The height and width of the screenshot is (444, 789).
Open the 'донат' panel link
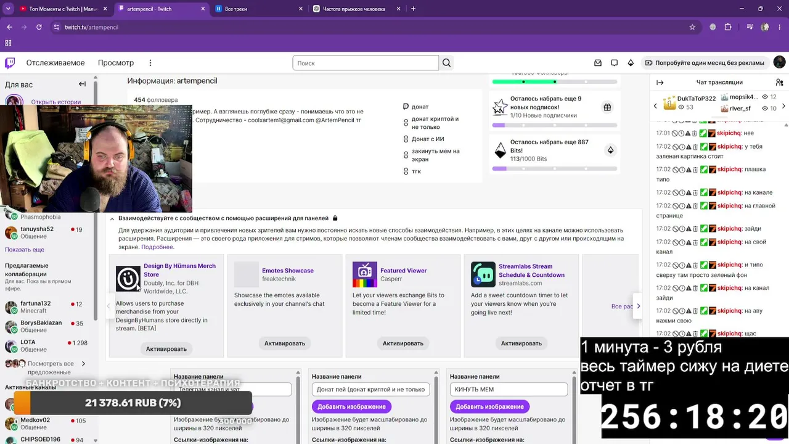pos(420,107)
